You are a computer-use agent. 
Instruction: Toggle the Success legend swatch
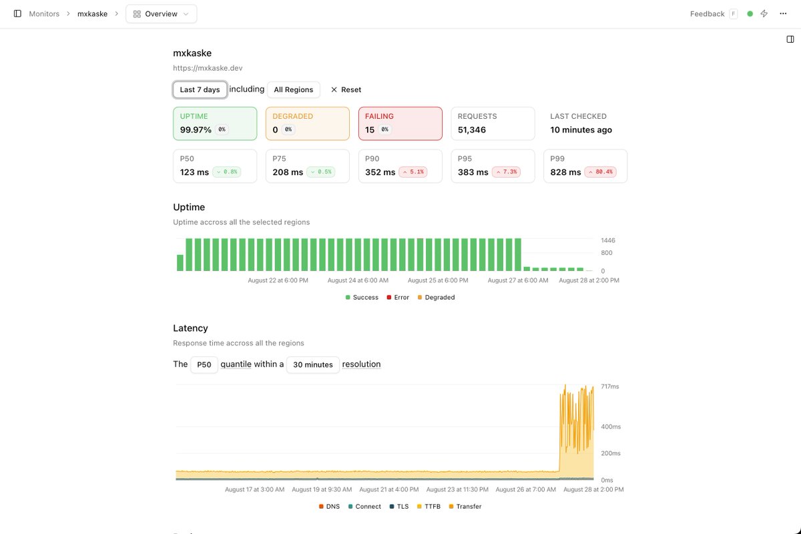[348, 298]
